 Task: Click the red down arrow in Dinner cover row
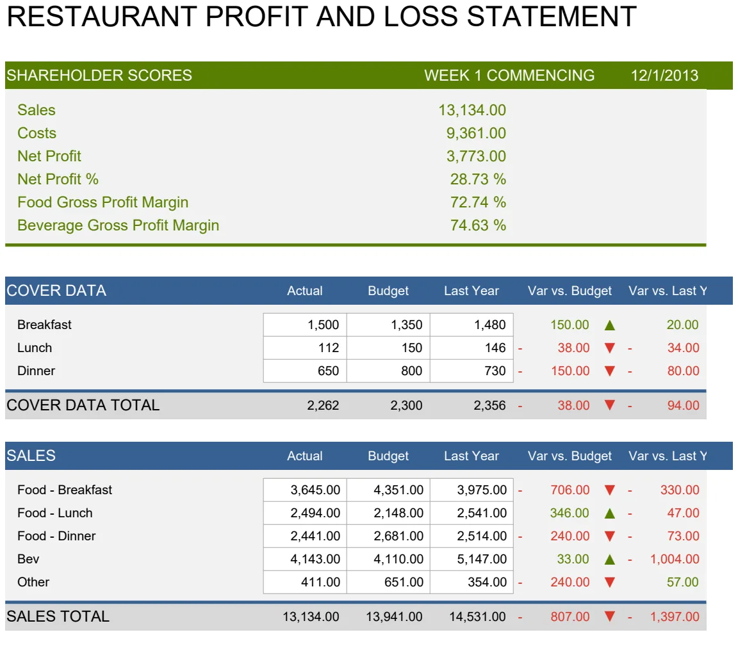coord(609,371)
